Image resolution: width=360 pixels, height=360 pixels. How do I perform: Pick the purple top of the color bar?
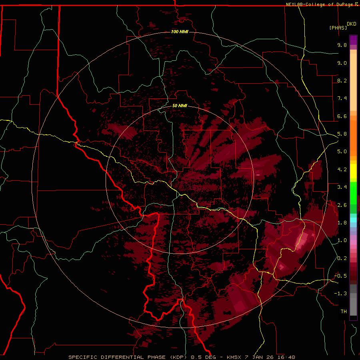(353, 40)
